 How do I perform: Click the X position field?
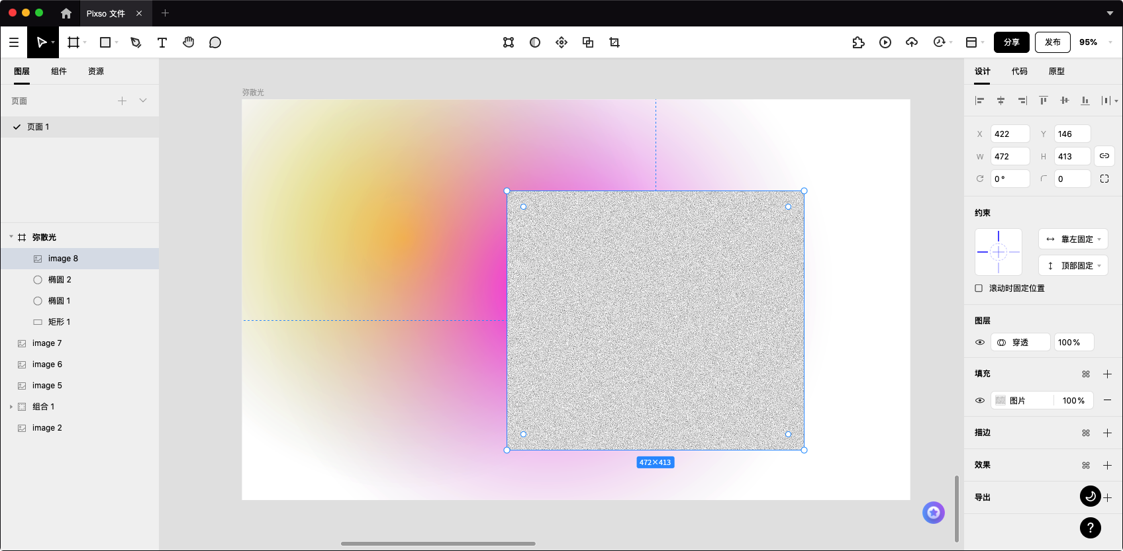click(1010, 134)
